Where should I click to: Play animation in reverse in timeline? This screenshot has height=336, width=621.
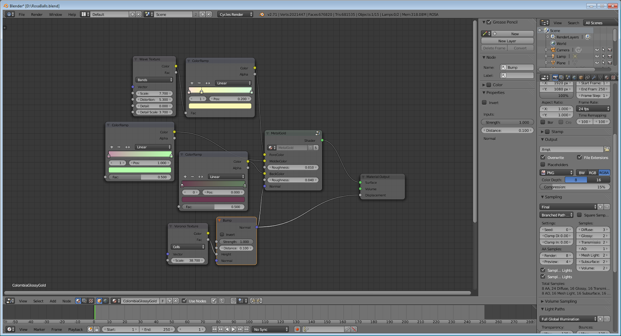[227, 329]
